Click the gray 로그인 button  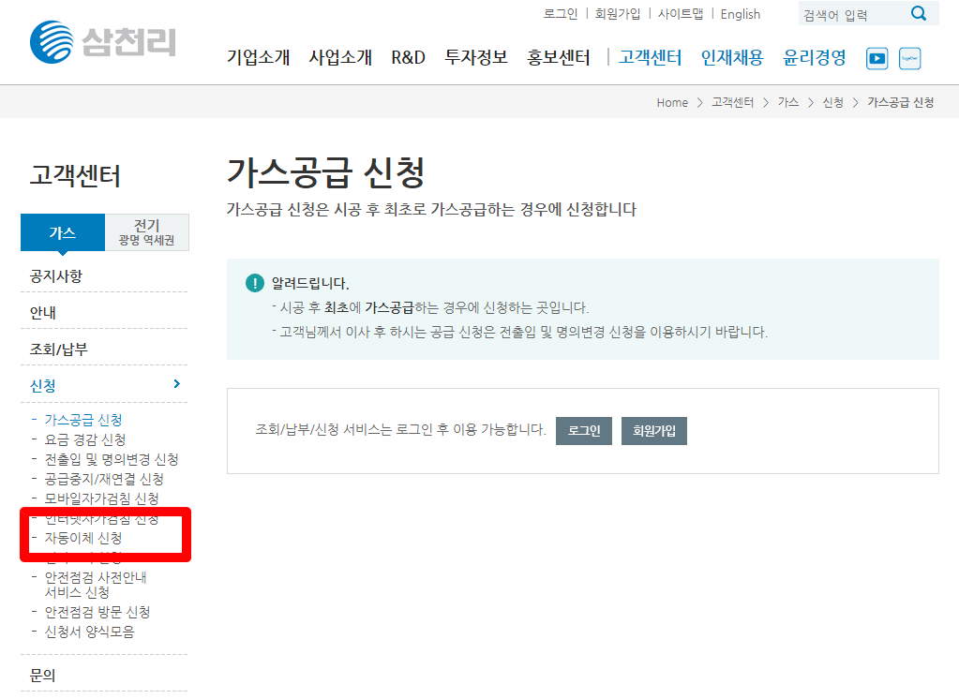[583, 430]
